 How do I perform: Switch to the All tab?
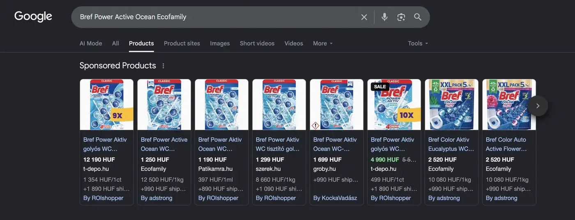(x=115, y=43)
